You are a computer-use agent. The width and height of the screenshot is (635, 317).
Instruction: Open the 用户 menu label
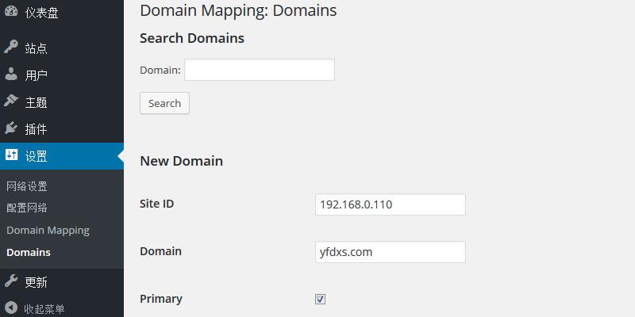pos(37,75)
